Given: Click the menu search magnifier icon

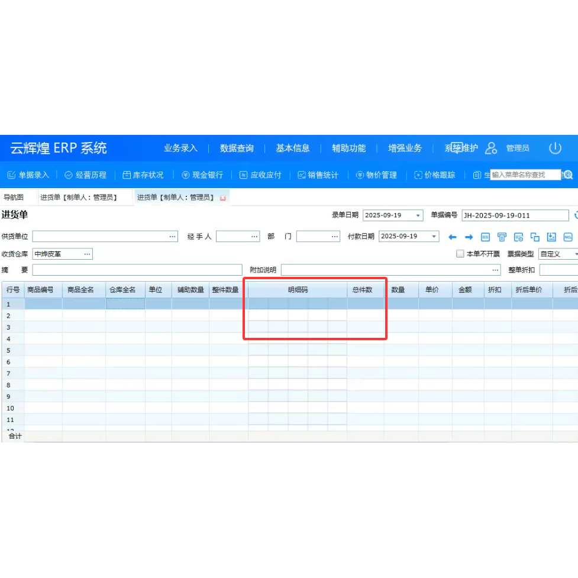Looking at the screenshot, I should pyautogui.click(x=568, y=175).
